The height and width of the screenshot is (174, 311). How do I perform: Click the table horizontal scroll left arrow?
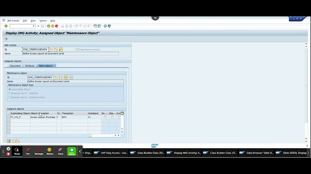[115, 135]
